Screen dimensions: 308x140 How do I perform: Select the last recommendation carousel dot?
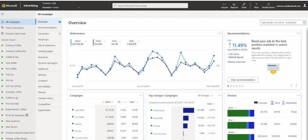[243, 86]
